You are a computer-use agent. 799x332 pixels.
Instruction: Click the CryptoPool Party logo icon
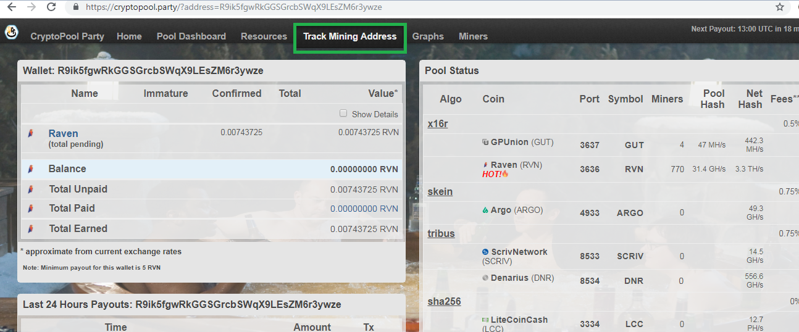pos(11,33)
